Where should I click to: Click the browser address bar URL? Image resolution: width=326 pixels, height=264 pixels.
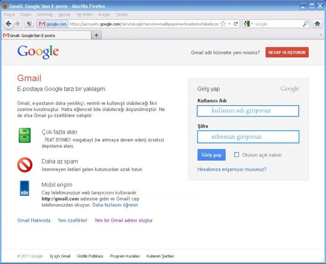coord(144,24)
